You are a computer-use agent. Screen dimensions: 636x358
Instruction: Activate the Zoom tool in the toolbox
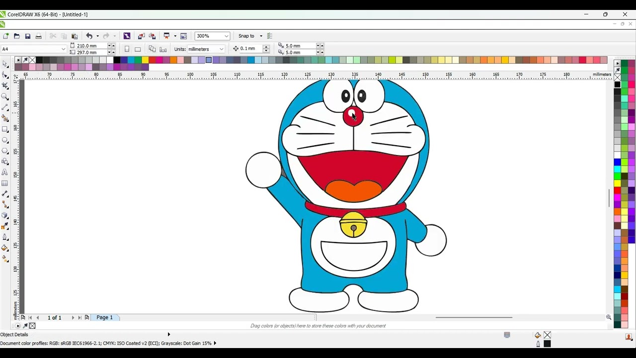(5, 96)
